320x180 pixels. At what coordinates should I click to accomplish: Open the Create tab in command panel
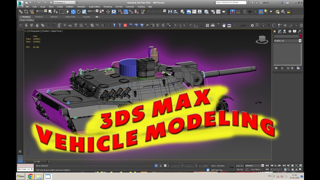tap(275, 31)
